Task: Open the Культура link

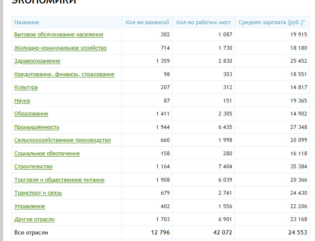Action: (26, 87)
